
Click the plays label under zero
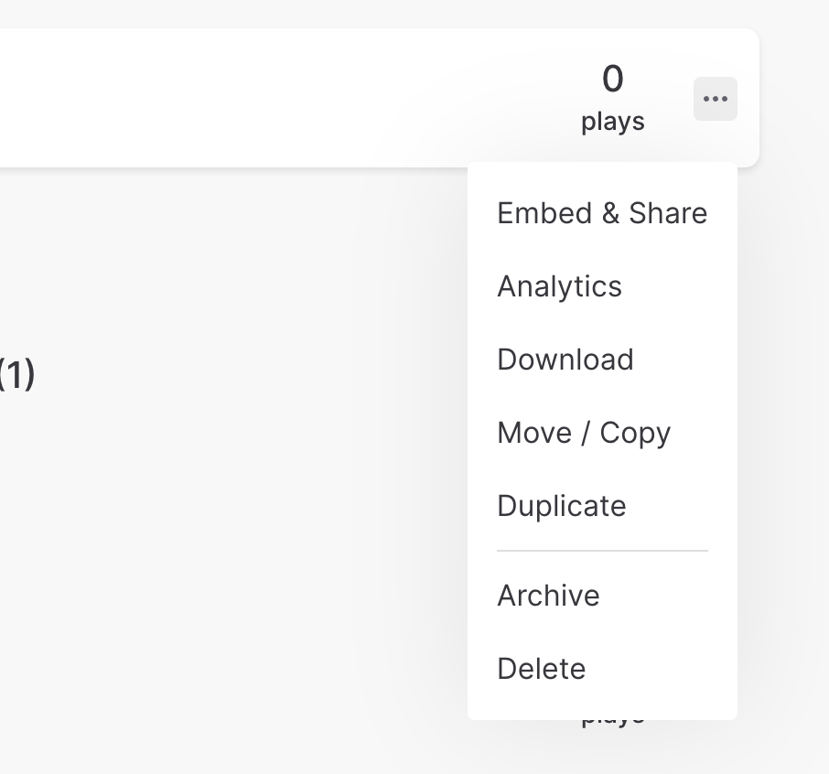(613, 122)
